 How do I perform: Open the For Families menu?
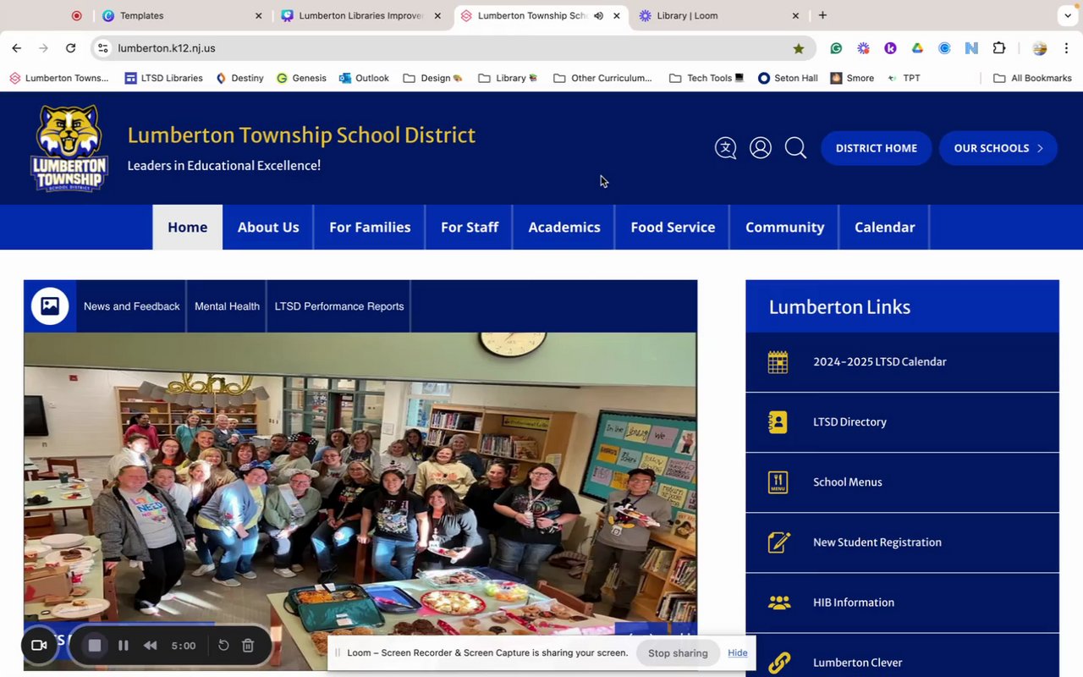coord(370,227)
